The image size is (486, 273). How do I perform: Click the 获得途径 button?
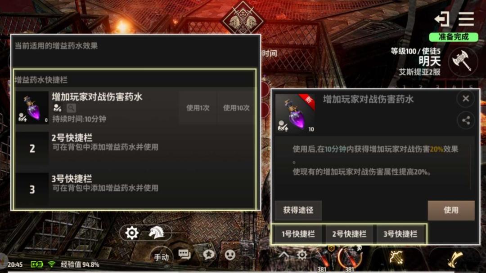pos(298,210)
